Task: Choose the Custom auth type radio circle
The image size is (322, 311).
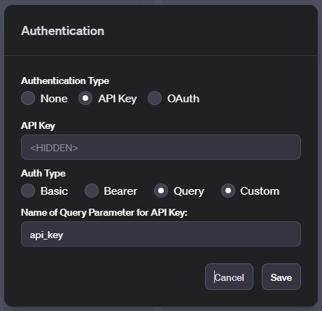Action: pos(228,191)
